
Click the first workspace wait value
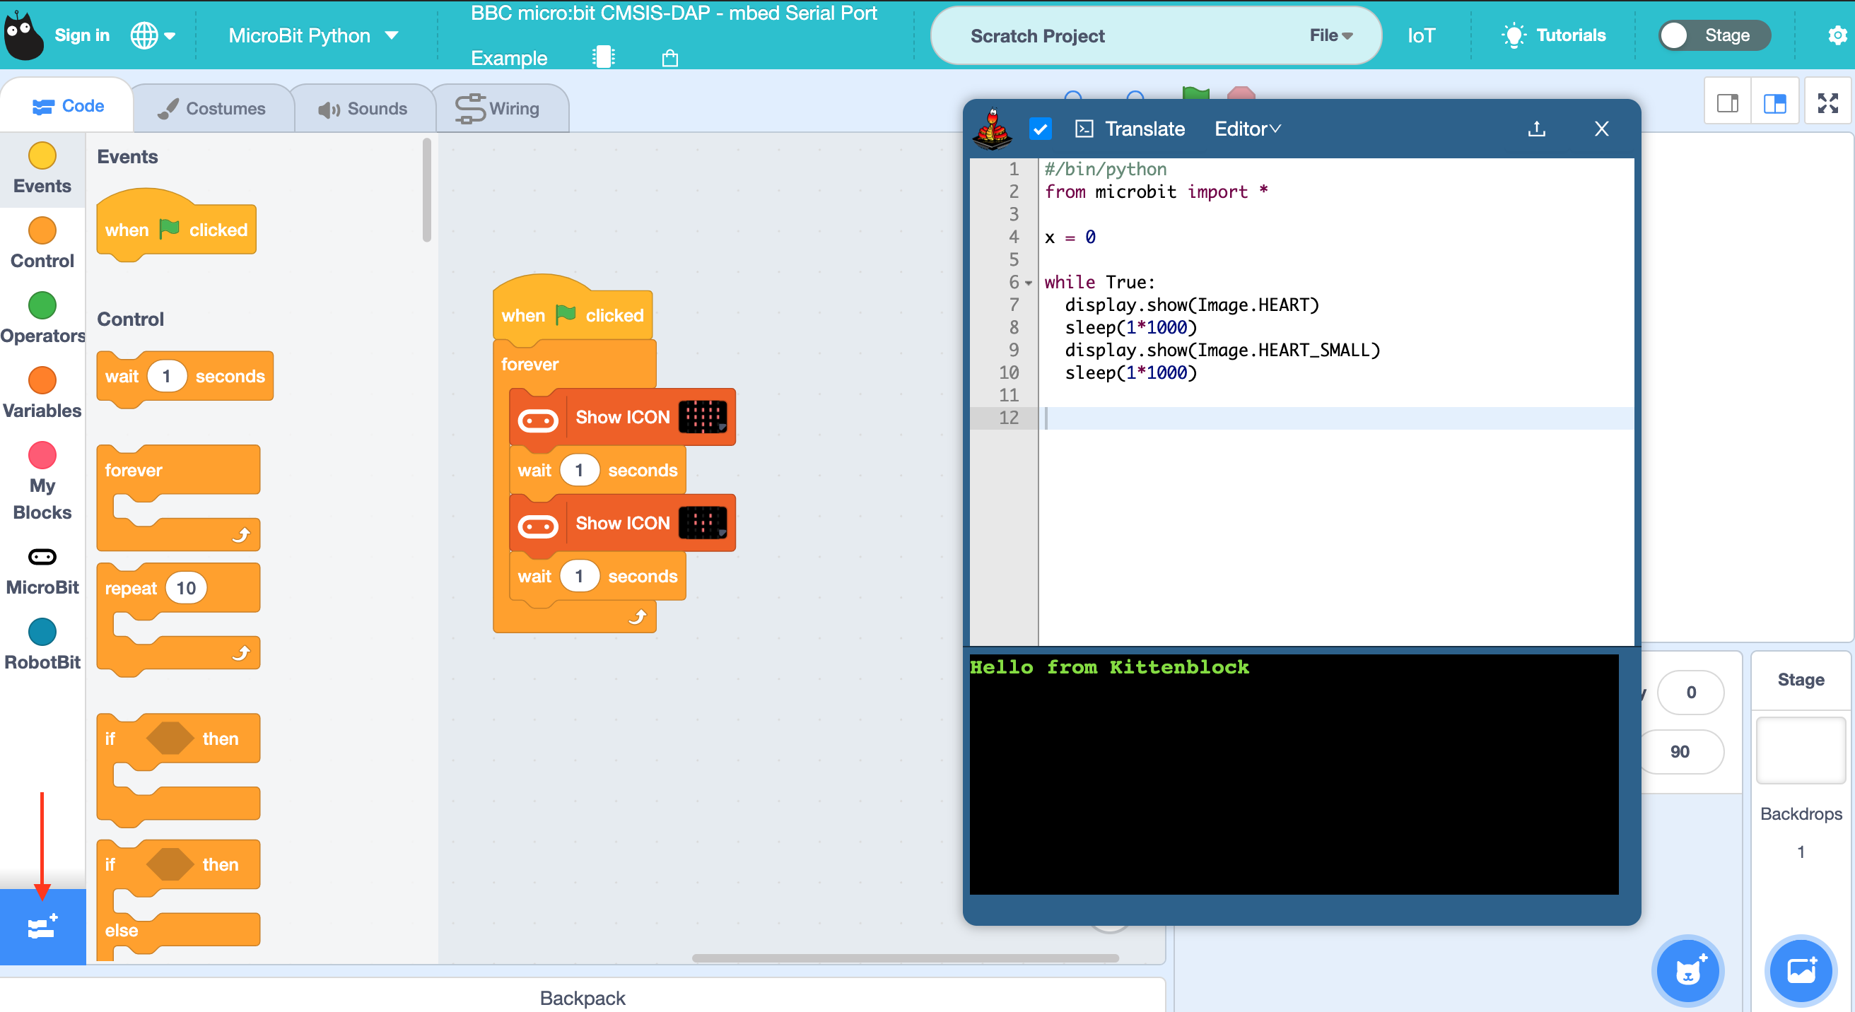pyautogui.click(x=579, y=470)
